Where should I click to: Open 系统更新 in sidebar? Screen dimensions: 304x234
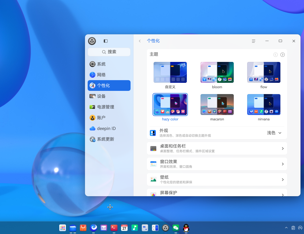coord(109,139)
